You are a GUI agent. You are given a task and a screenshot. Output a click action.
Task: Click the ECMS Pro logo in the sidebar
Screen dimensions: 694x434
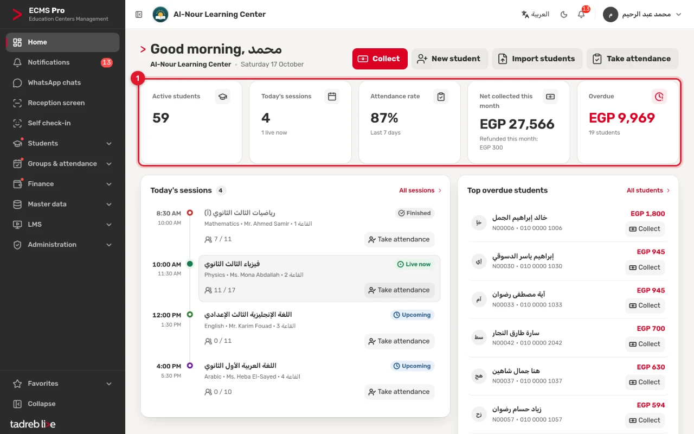click(x=17, y=15)
